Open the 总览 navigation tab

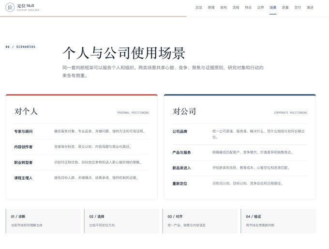199,8
